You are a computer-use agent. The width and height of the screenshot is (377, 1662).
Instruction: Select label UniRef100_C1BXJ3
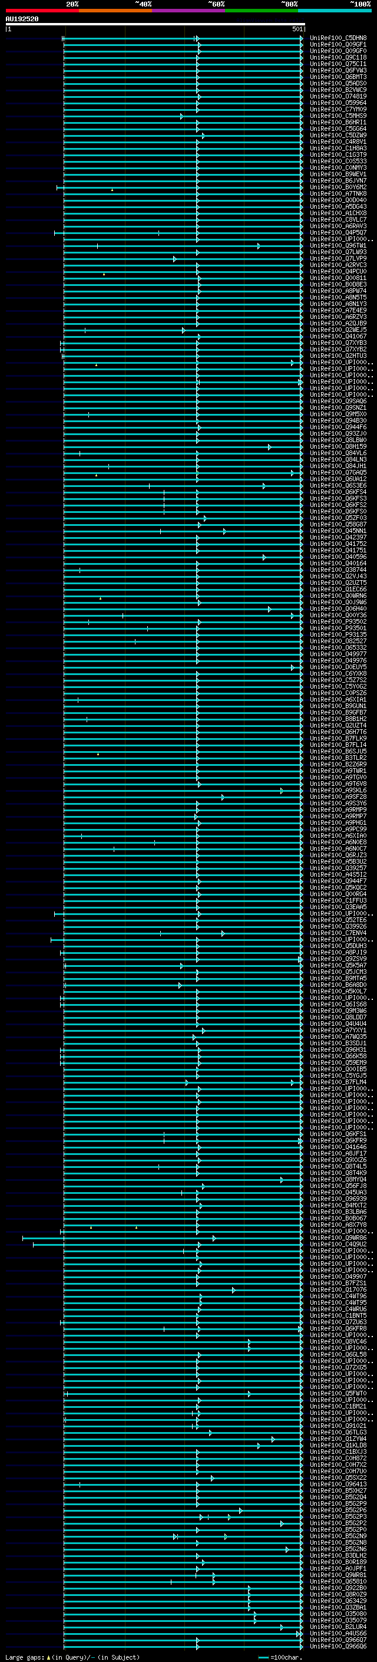(338, 1452)
